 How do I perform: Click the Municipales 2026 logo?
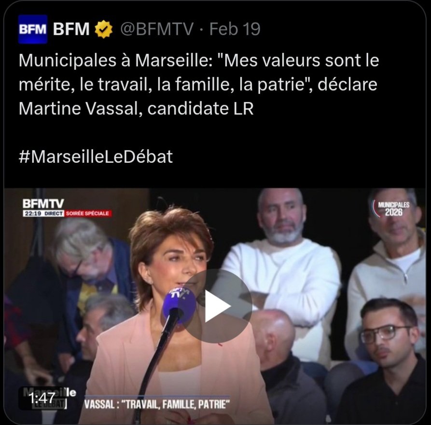click(391, 208)
